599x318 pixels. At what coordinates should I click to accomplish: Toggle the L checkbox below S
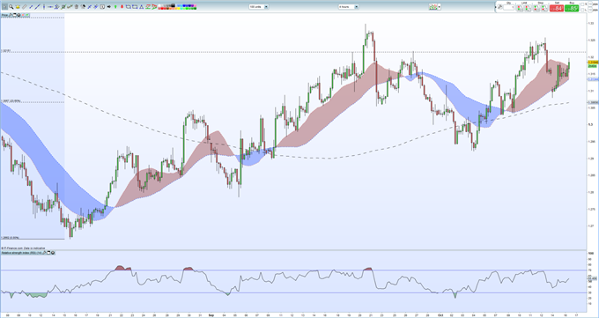pyautogui.click(x=582, y=10)
